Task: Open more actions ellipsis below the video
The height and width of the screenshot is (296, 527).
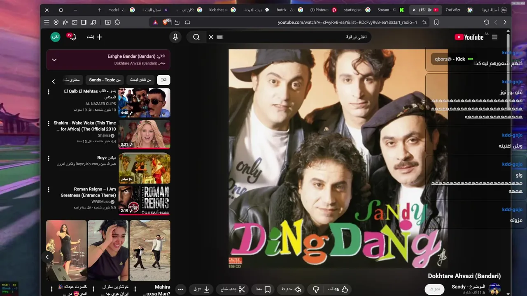Action: 181,289
